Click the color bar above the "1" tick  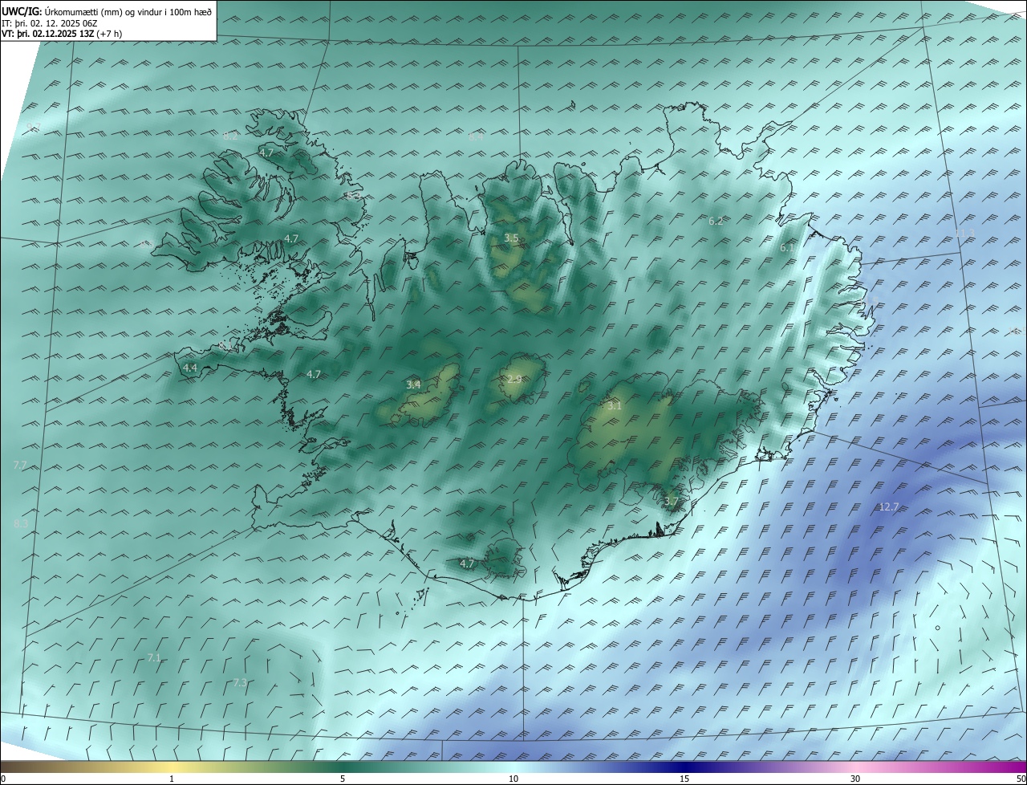[172, 767]
